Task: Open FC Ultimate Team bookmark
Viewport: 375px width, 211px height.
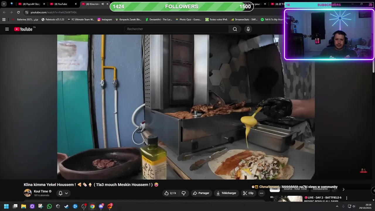Action: click(81, 20)
